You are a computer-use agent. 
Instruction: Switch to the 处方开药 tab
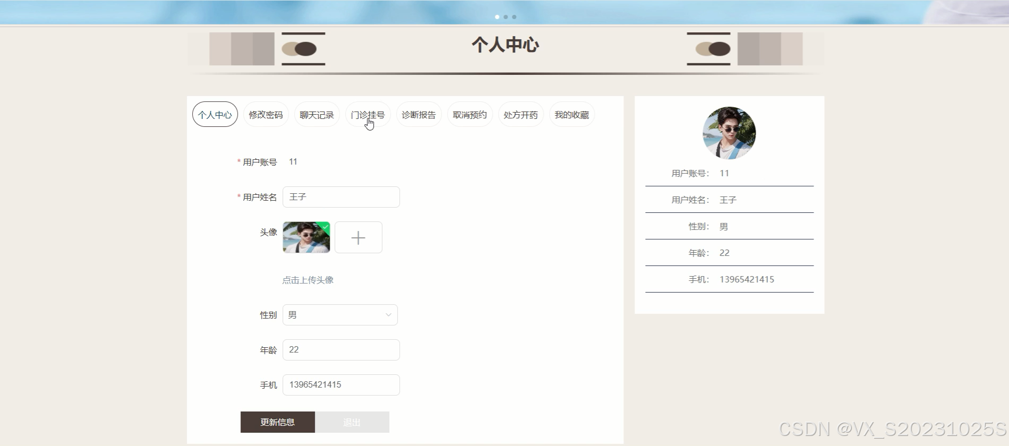click(x=520, y=115)
